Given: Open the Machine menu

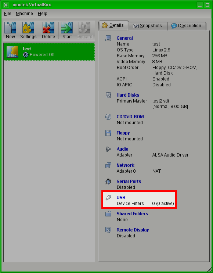Looking at the screenshot, I should pyautogui.click(x=24, y=14).
